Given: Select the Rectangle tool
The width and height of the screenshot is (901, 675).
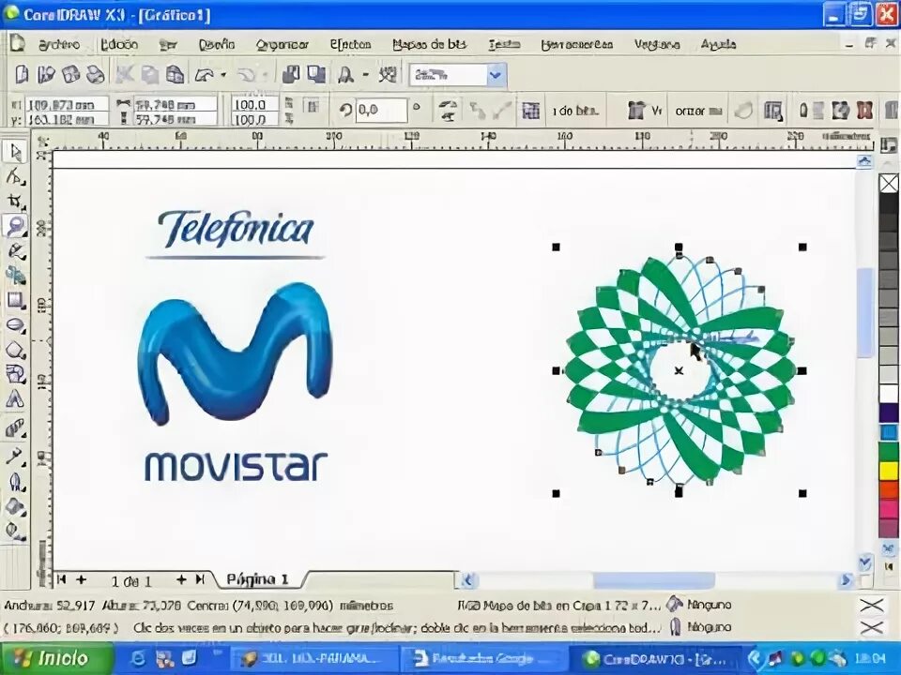Looking at the screenshot, I should 15,301.
